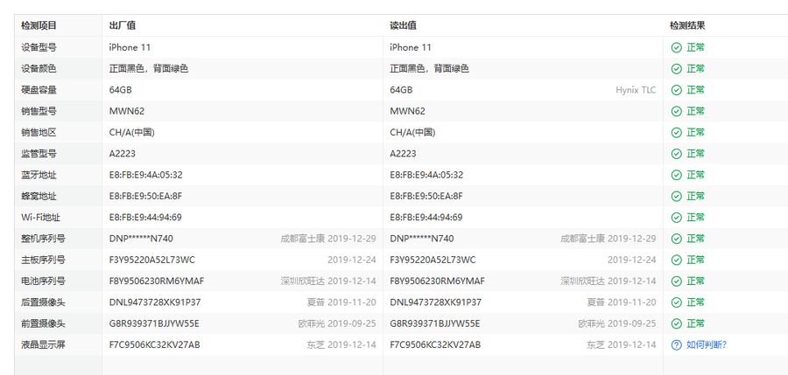This screenshot has width=788, height=375.
Task: Click factory serial DNP******N740
Action: click(x=141, y=239)
